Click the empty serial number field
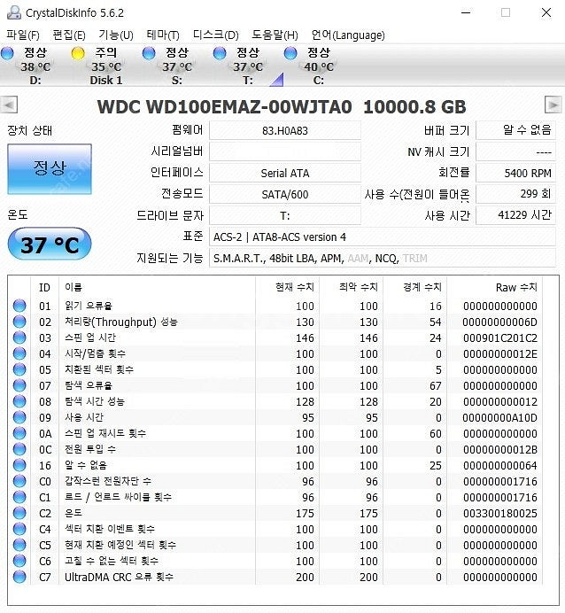The width and height of the screenshot is (565, 613). [285, 151]
